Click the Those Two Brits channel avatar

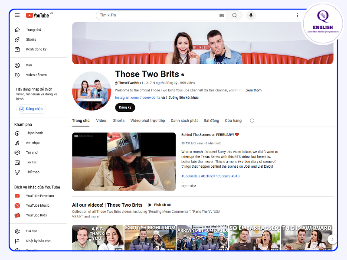[92, 91]
